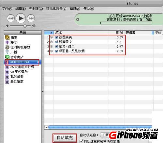163x143 pixels.
Task: Uncheck the 韩国美女 song checkbox
Action: pyautogui.click(x=56, y=42)
